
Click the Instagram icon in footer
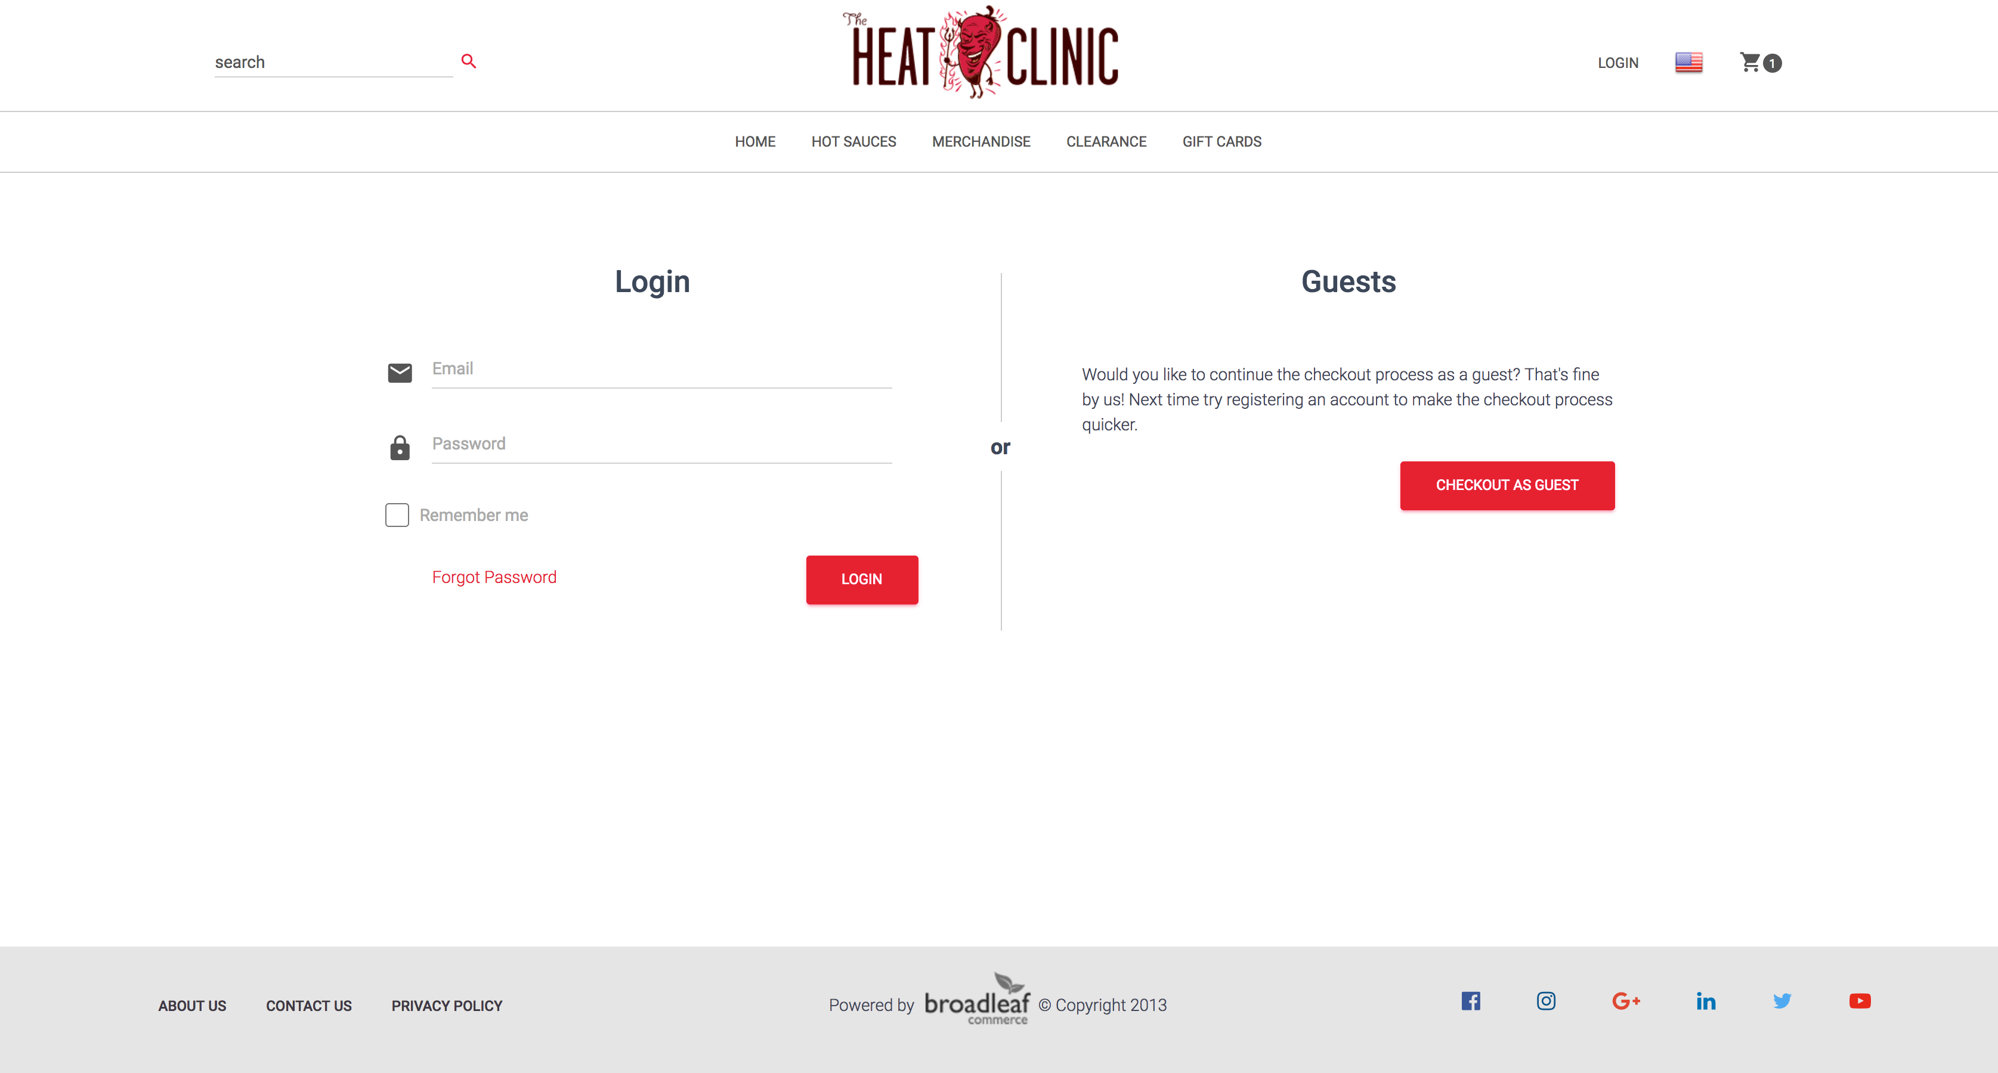point(1545,1000)
